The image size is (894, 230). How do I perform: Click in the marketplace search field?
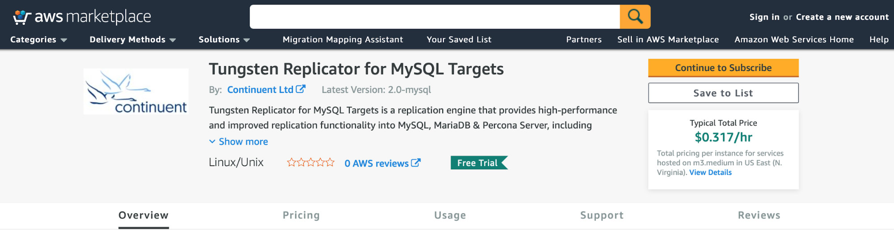(435, 17)
